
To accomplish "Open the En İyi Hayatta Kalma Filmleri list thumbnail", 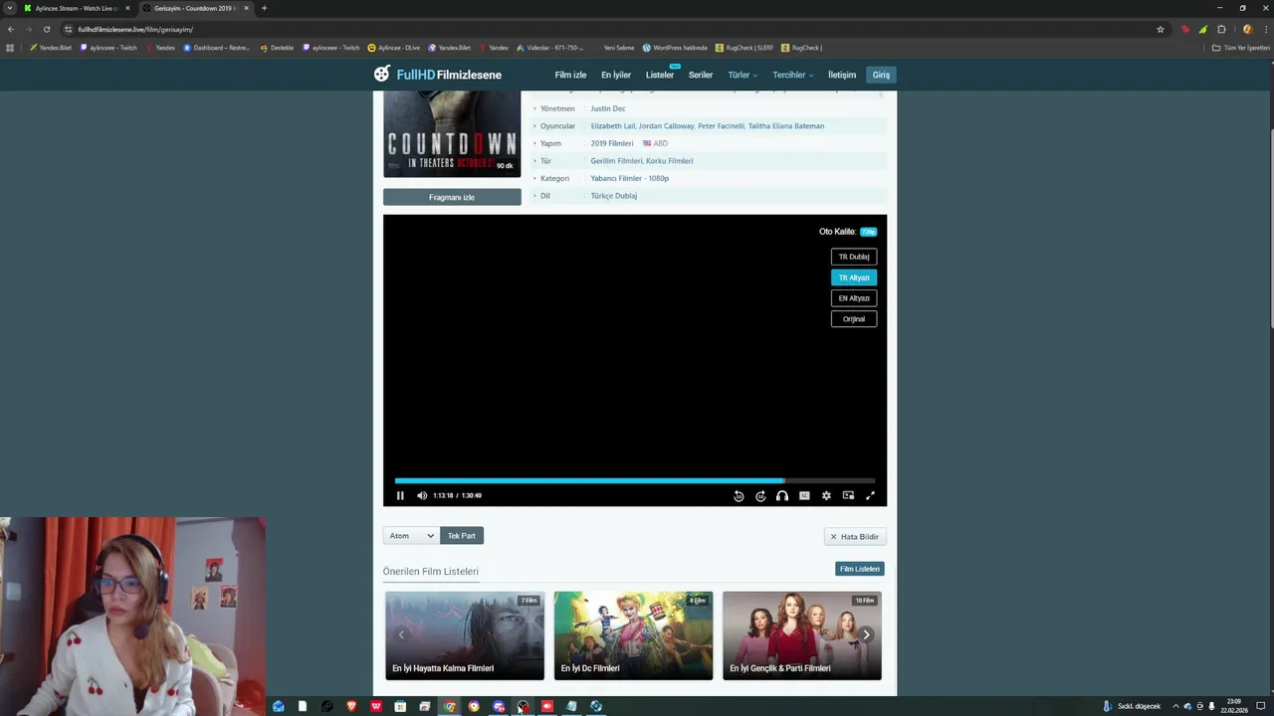I will [465, 635].
